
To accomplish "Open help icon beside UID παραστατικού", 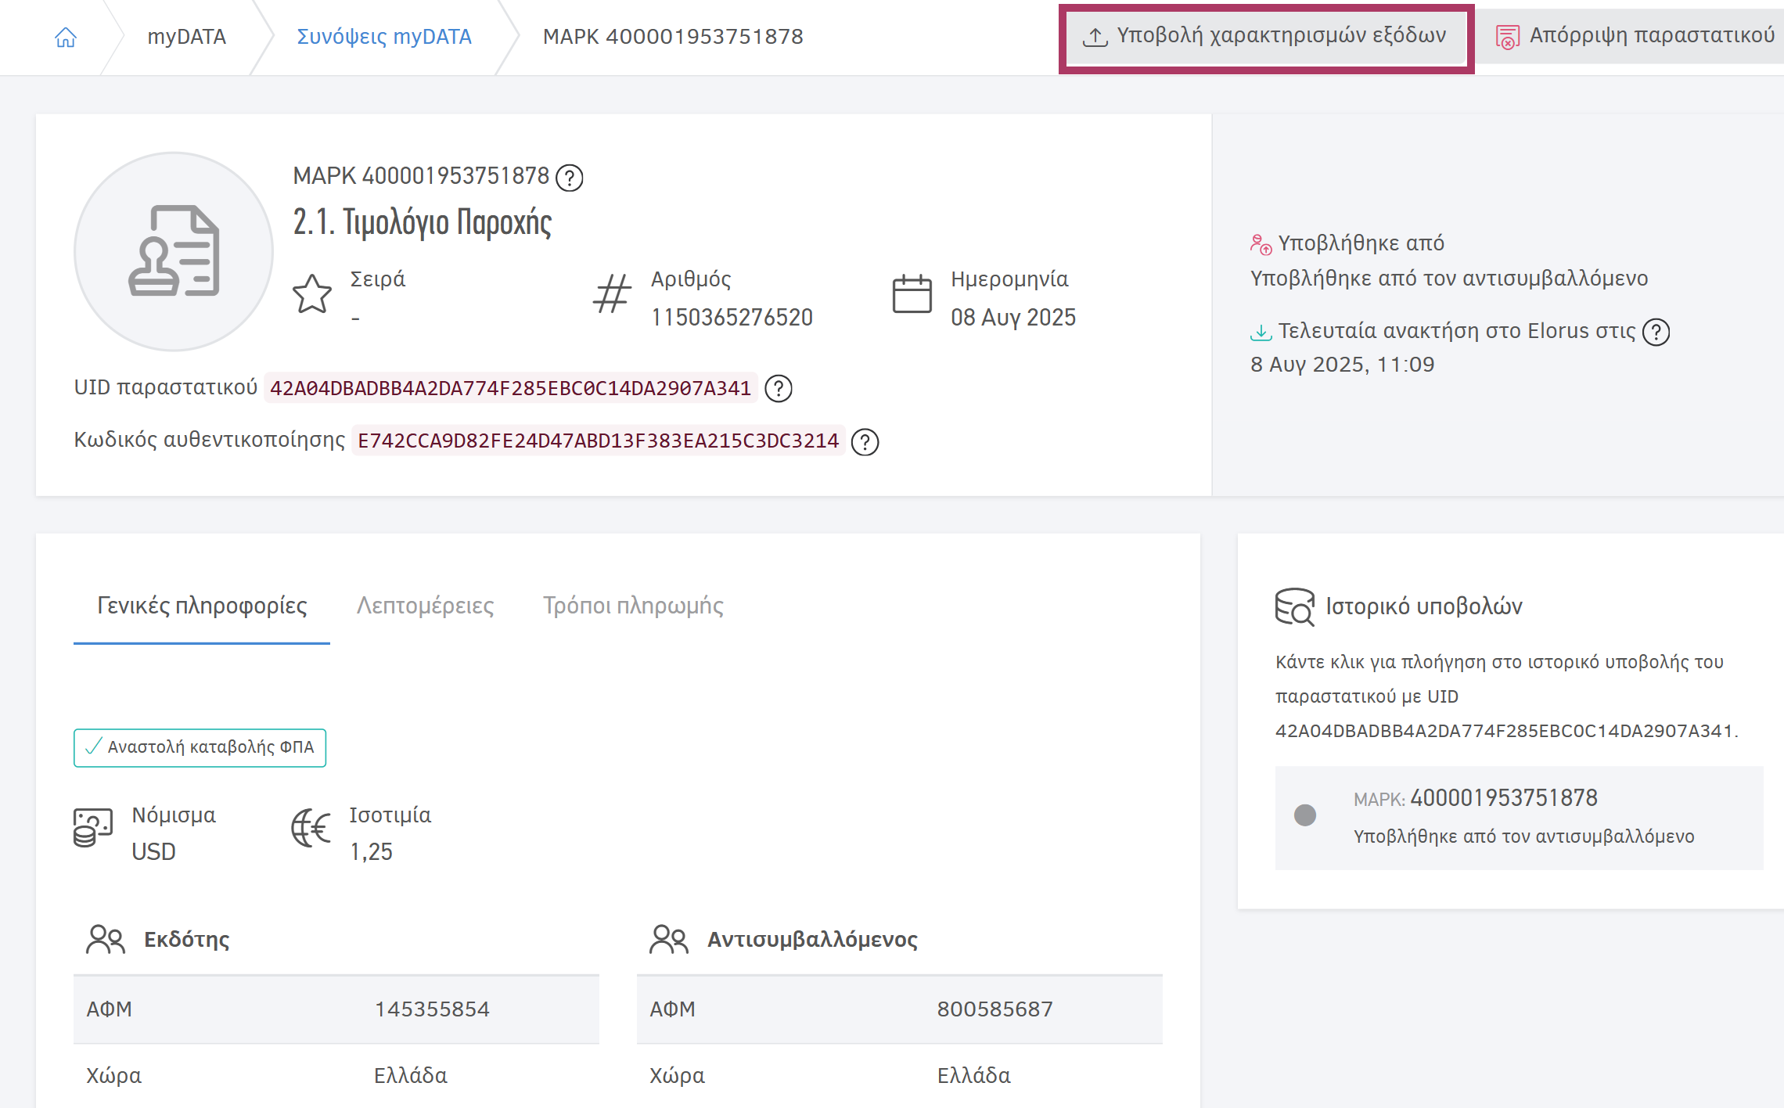I will 779,388.
